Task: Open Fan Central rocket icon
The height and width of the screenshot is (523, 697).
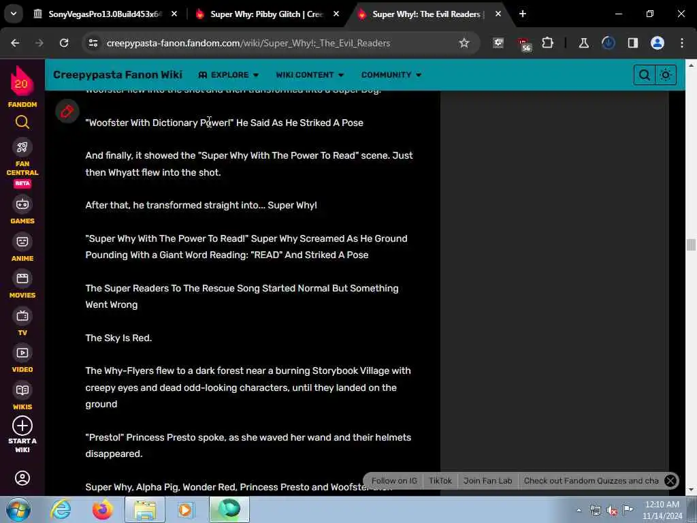Action: [22, 147]
